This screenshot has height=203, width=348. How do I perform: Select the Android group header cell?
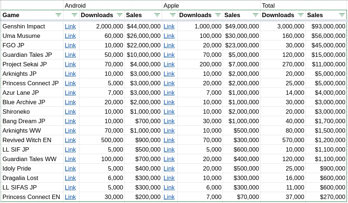(112, 5)
